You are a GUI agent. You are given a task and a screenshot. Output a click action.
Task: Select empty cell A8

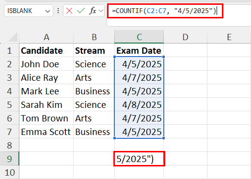(x=47, y=145)
